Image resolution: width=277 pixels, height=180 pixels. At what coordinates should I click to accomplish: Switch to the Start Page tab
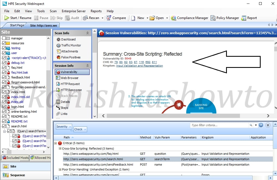click(17, 25)
